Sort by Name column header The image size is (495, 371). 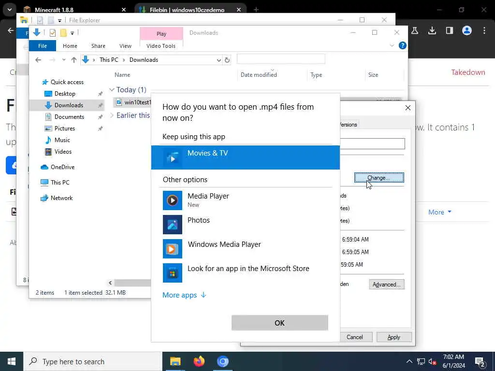[122, 75]
